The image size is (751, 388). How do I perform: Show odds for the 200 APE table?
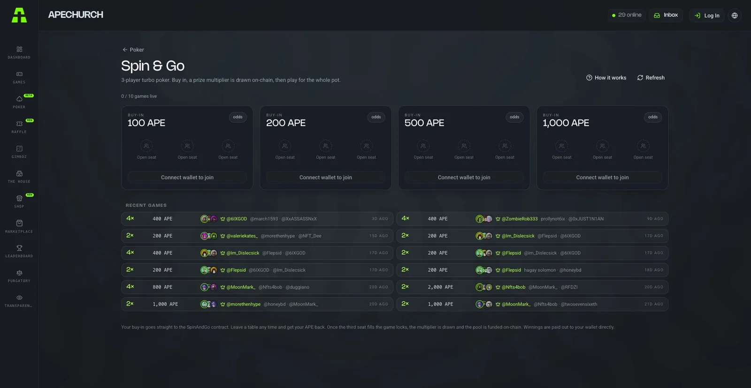[x=376, y=117]
